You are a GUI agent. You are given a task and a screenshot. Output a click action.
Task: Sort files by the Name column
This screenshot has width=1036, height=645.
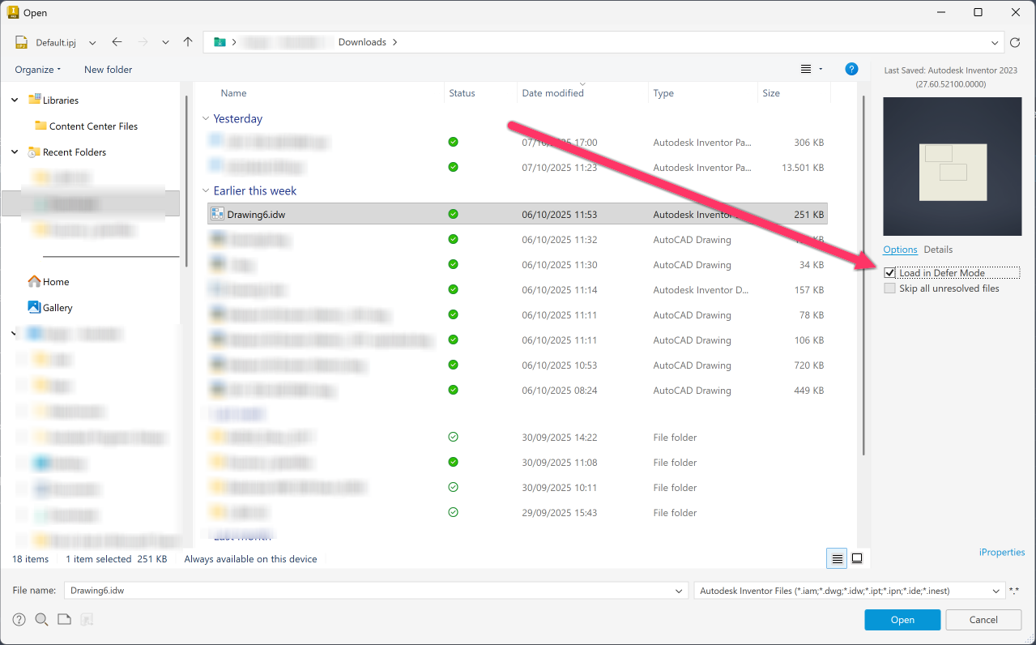tap(234, 93)
